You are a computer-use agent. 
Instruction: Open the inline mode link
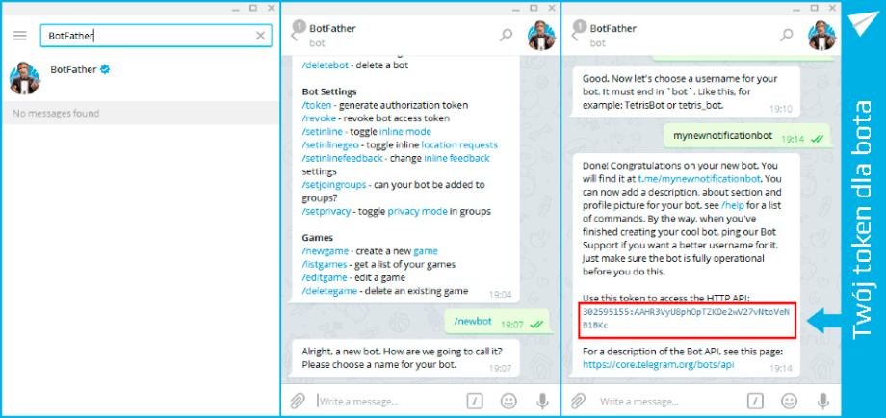pyautogui.click(x=405, y=132)
